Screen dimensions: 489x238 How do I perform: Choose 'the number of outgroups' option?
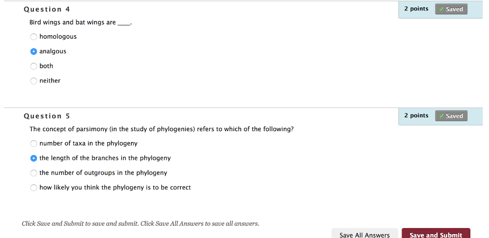point(33,173)
